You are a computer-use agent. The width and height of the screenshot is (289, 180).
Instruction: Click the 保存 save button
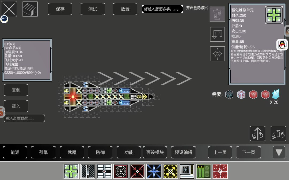click(60, 9)
